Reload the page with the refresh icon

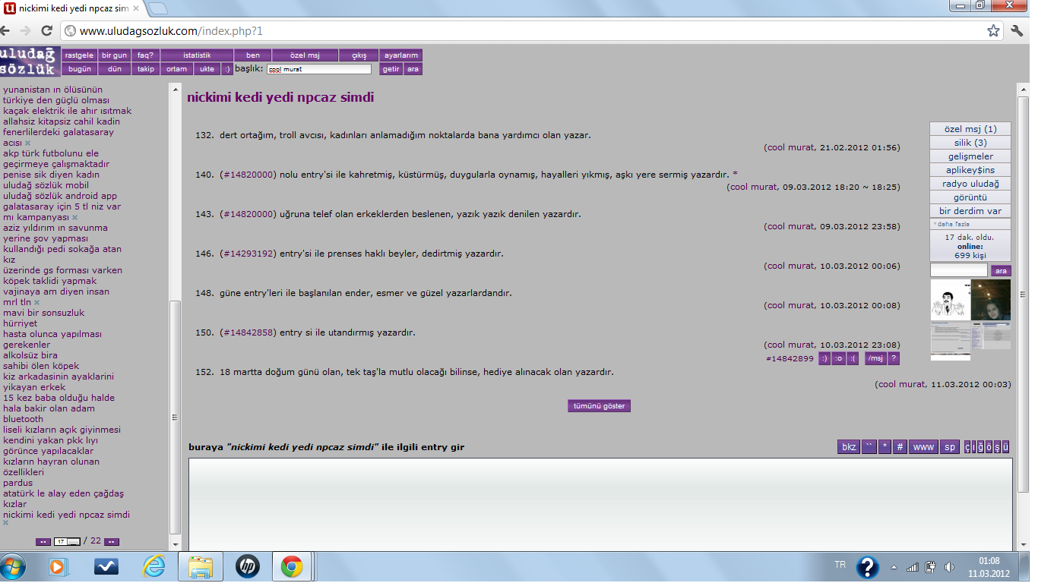click(47, 31)
